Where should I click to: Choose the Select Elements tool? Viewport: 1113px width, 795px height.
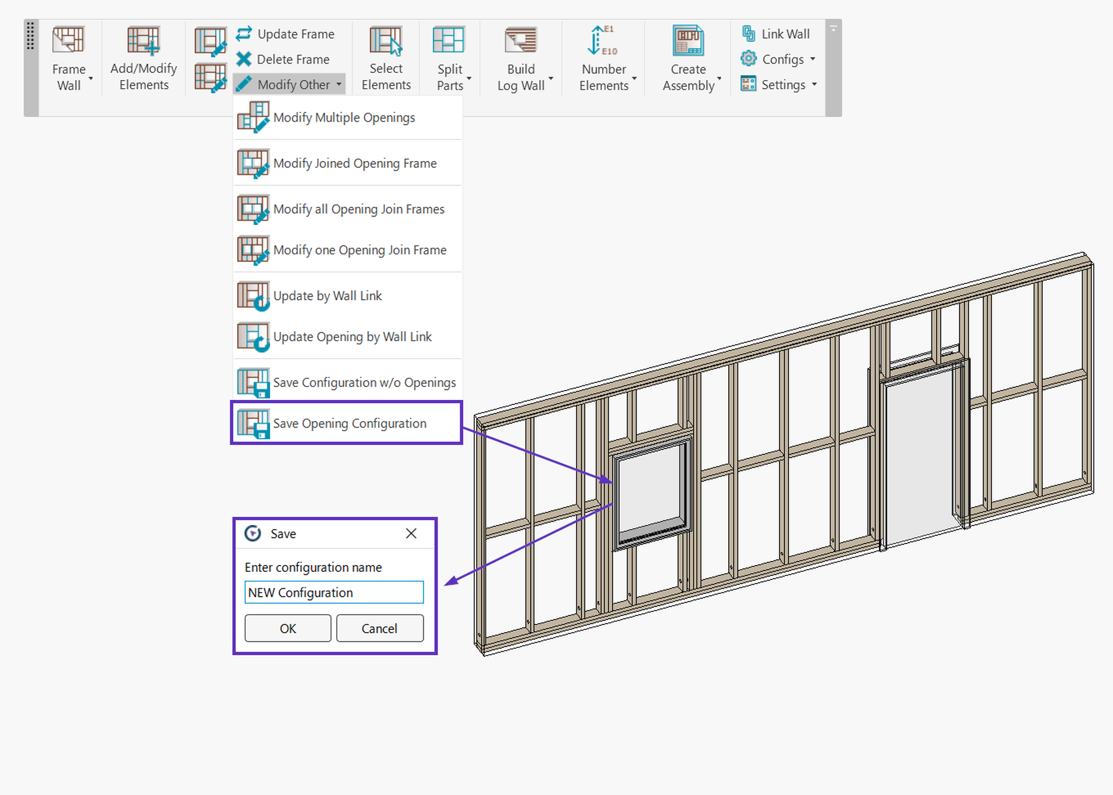coord(385,58)
